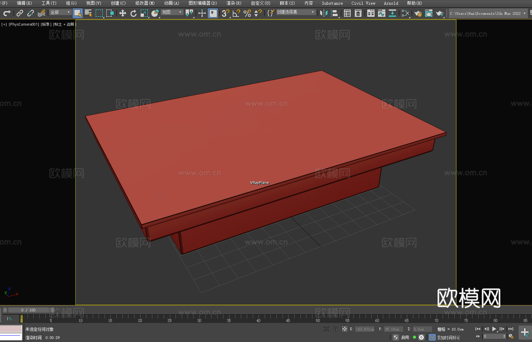Toggle 3D Snaps

226,13
